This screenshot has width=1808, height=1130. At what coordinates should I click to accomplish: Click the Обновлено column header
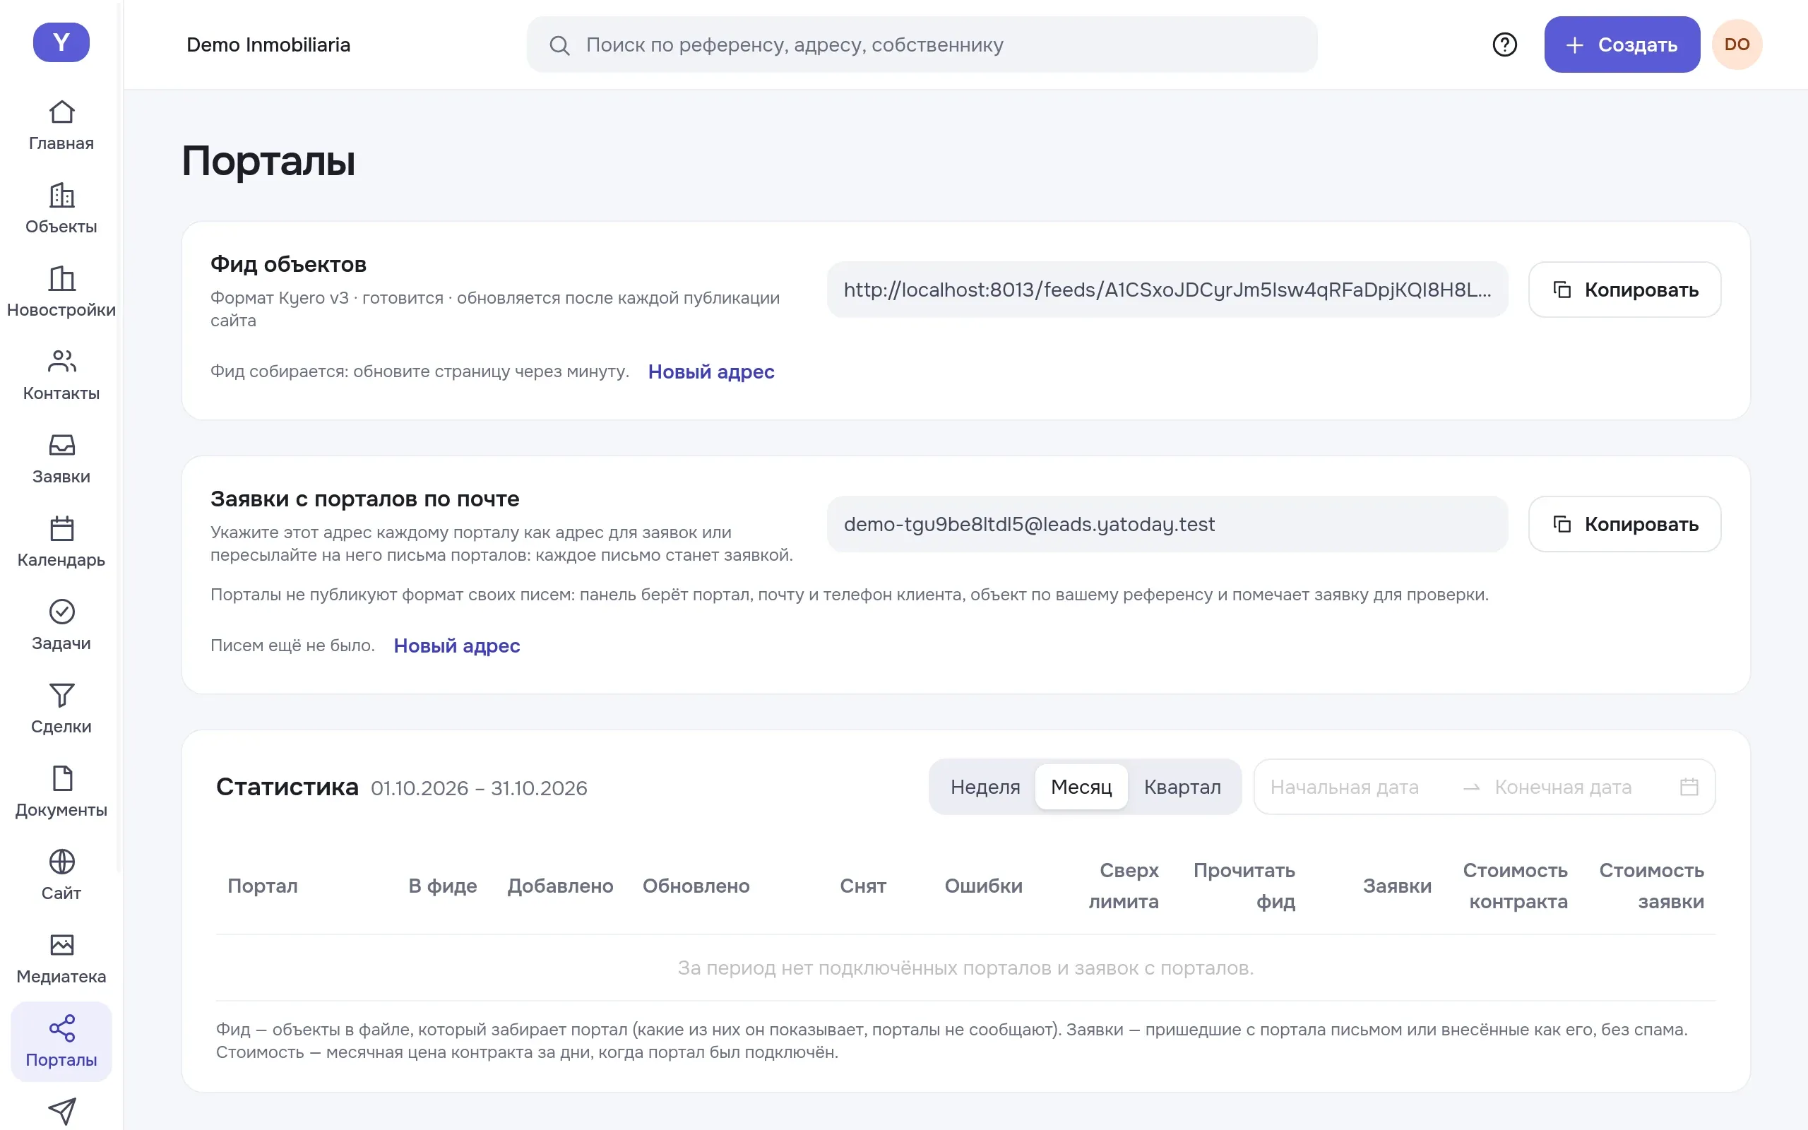[696, 886]
